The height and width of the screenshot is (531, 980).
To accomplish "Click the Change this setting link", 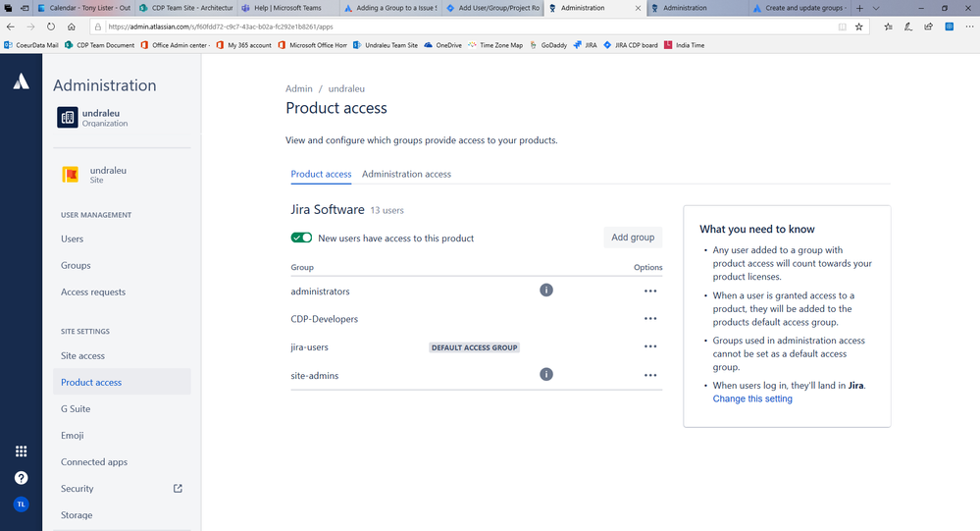I will 752,398.
